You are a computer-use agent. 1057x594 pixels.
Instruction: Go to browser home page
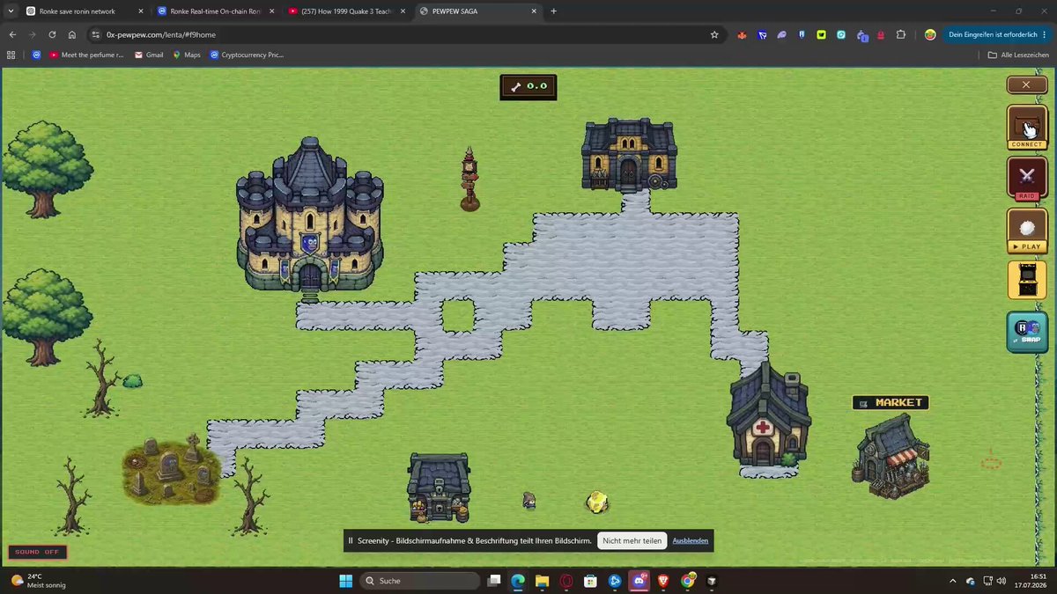tap(72, 34)
